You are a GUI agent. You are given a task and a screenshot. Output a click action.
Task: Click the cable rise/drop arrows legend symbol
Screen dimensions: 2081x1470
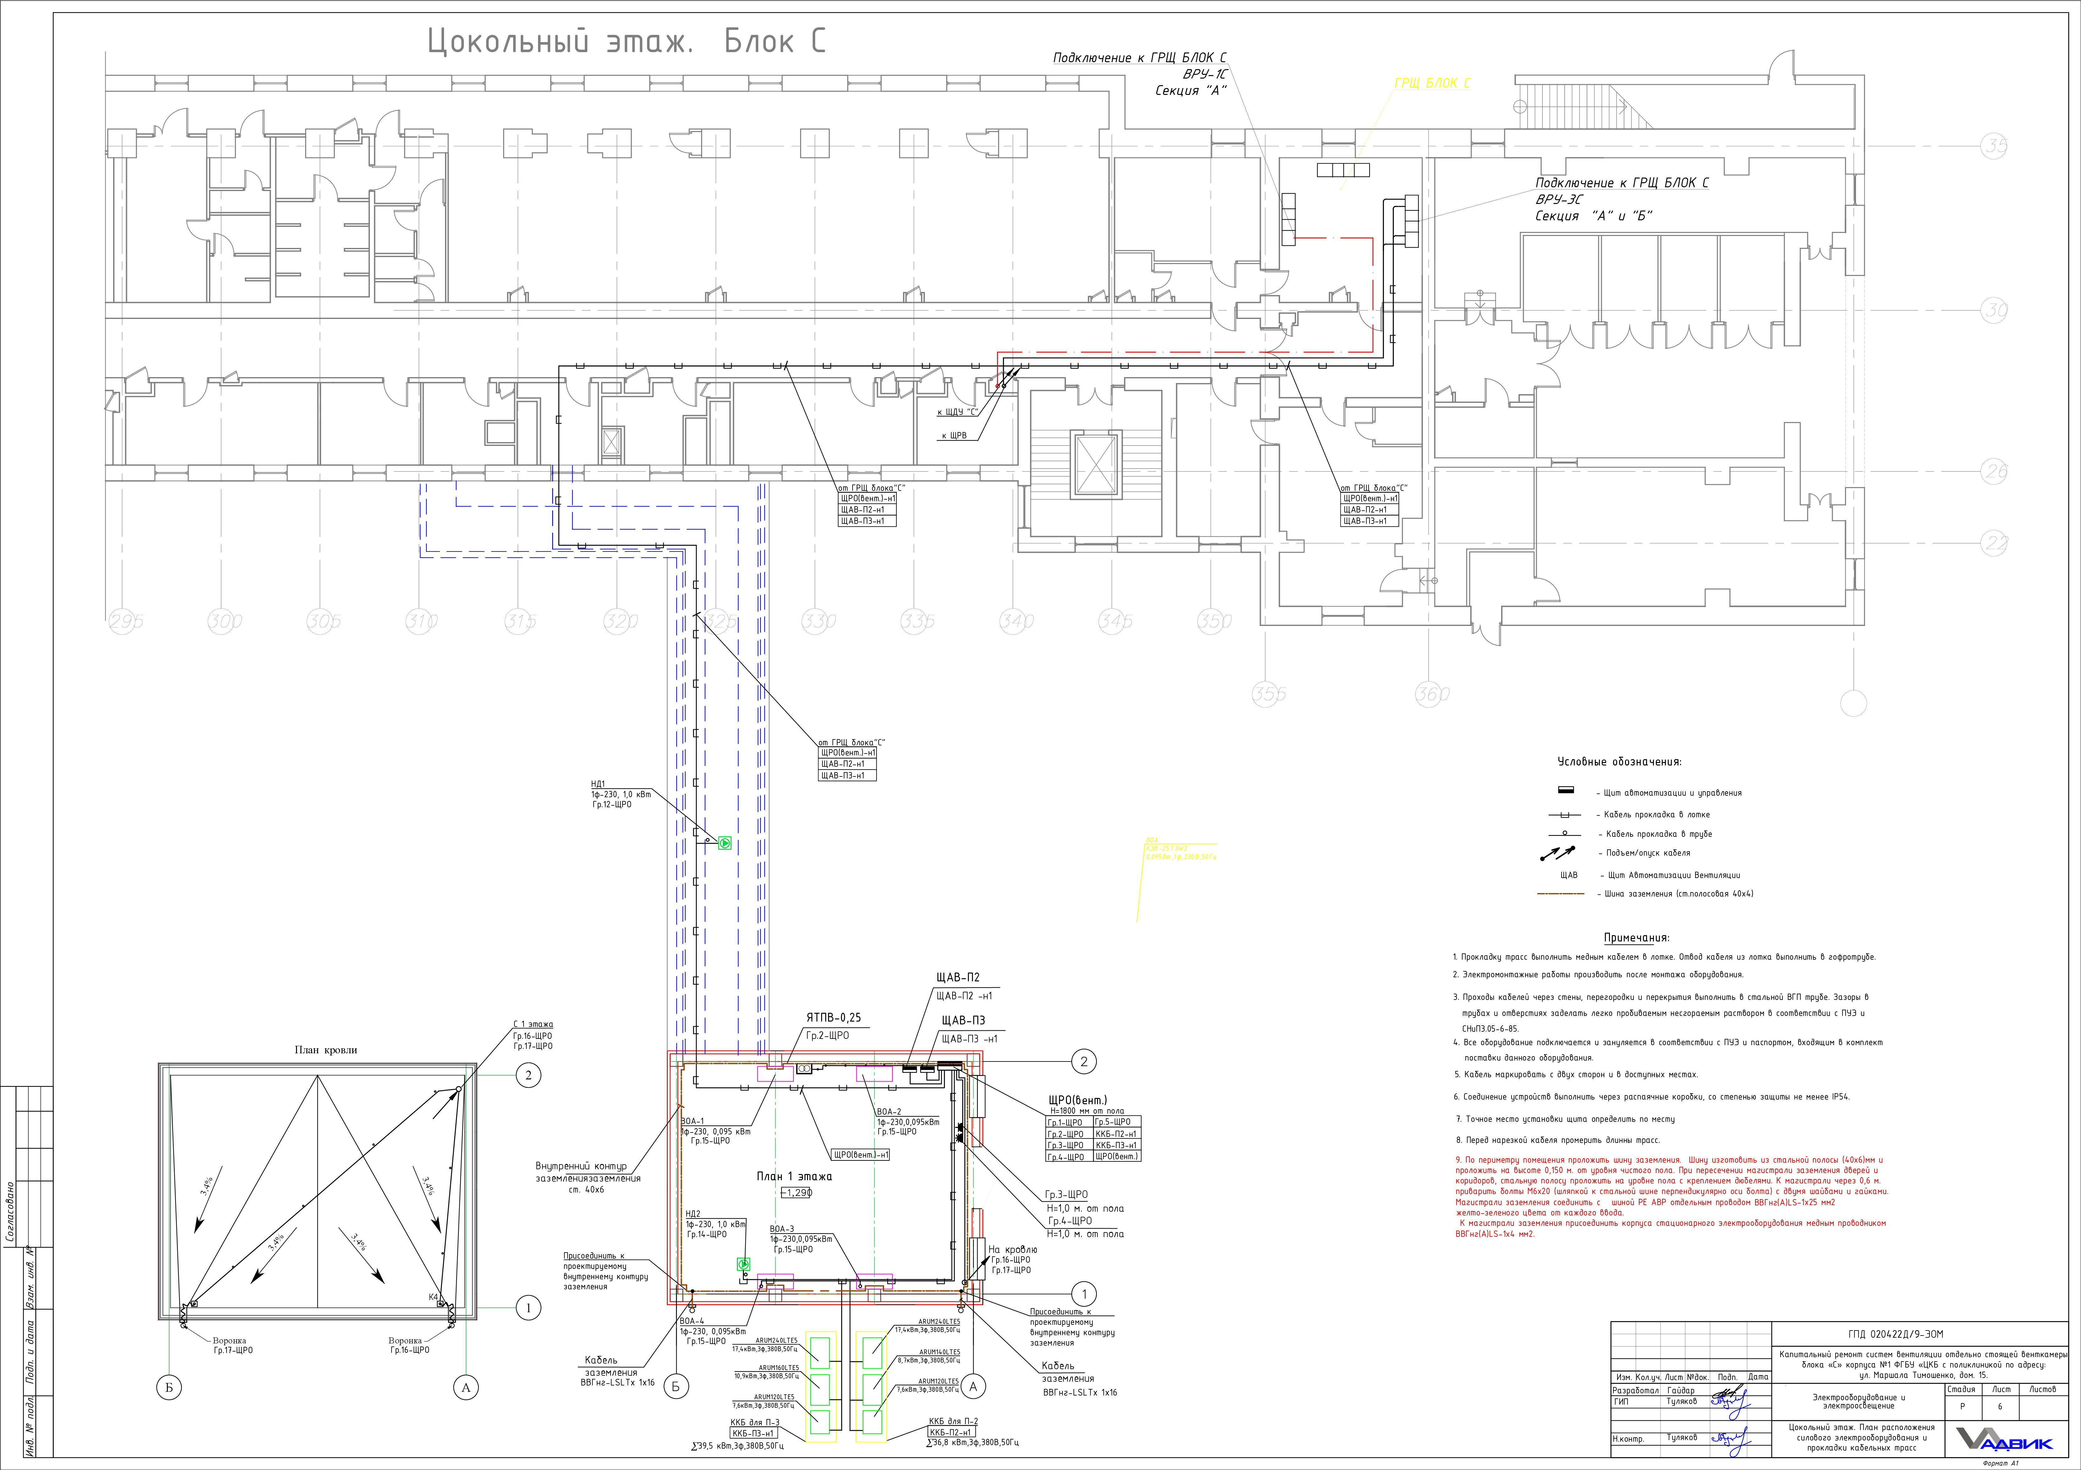[x=1557, y=854]
